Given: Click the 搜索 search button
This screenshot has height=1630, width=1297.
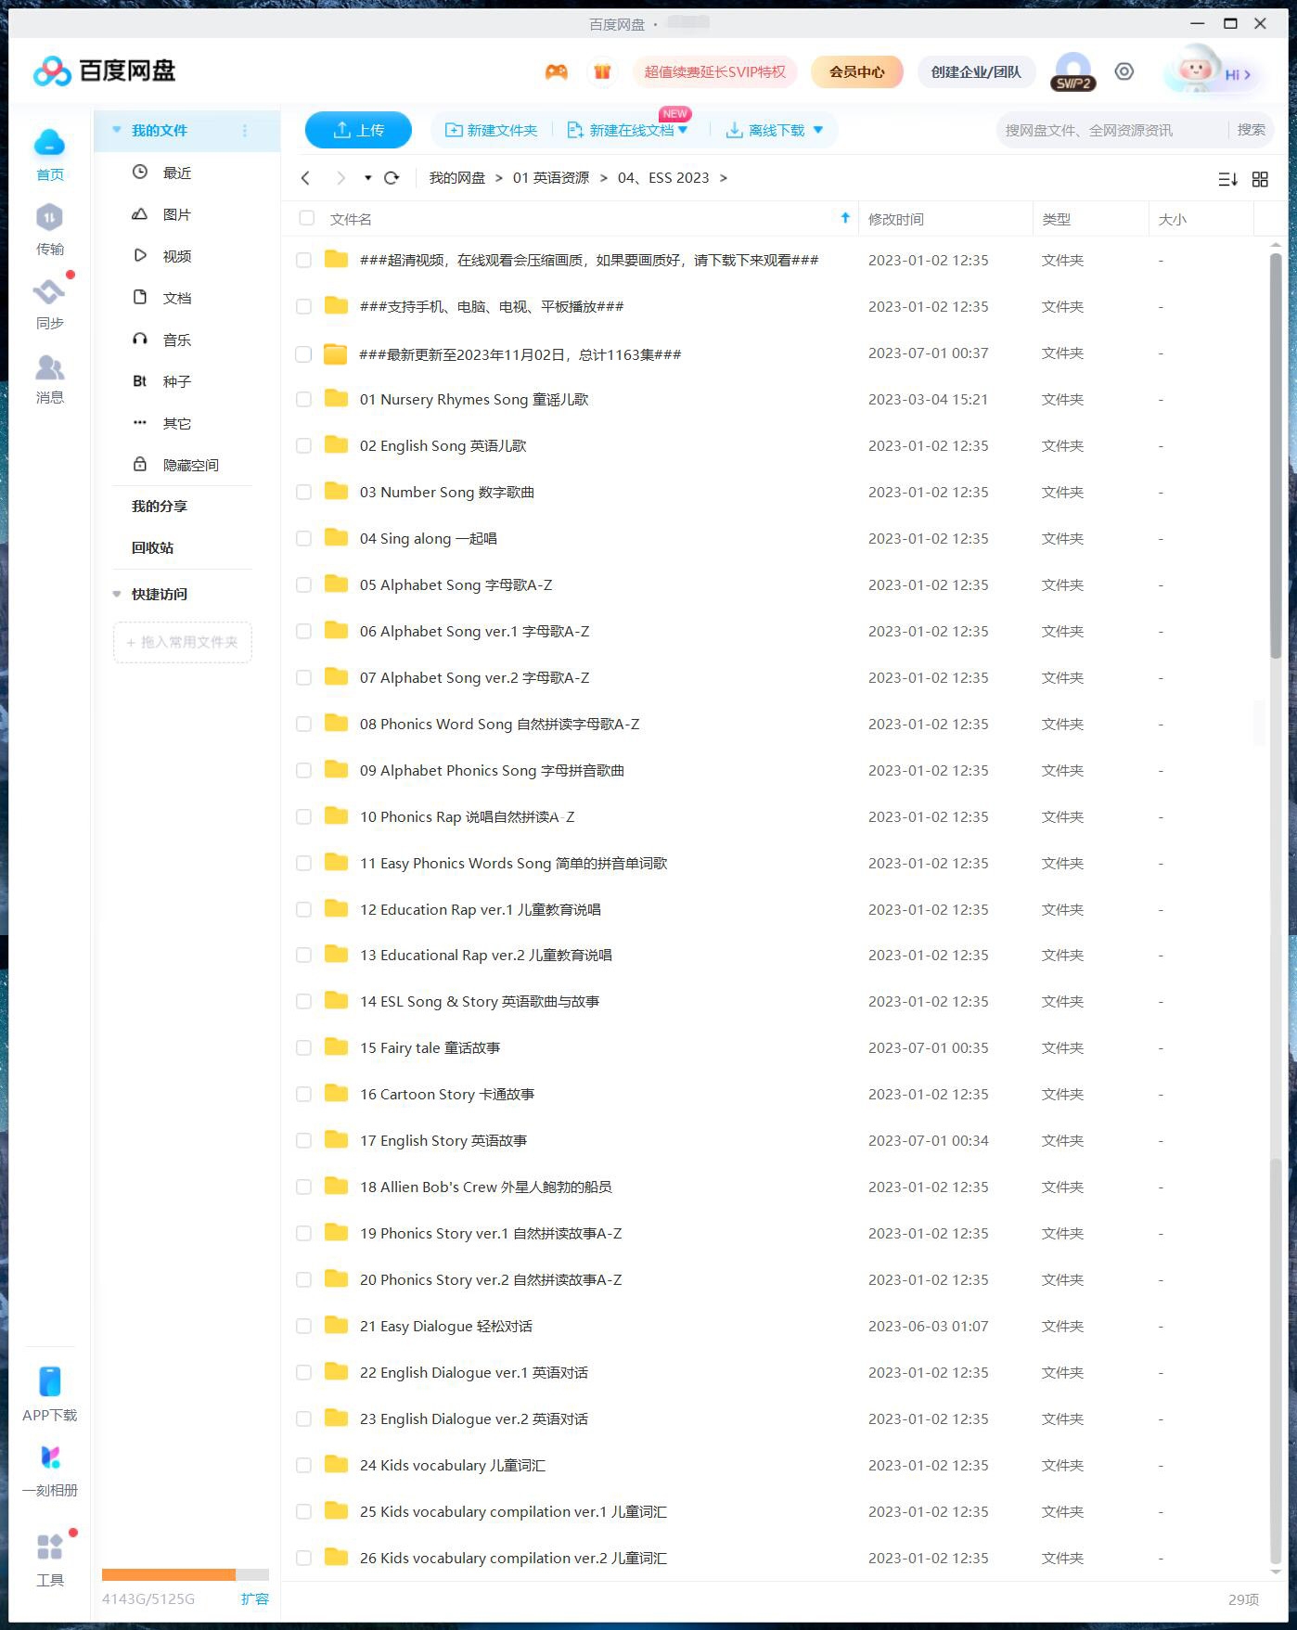Looking at the screenshot, I should 1251,130.
